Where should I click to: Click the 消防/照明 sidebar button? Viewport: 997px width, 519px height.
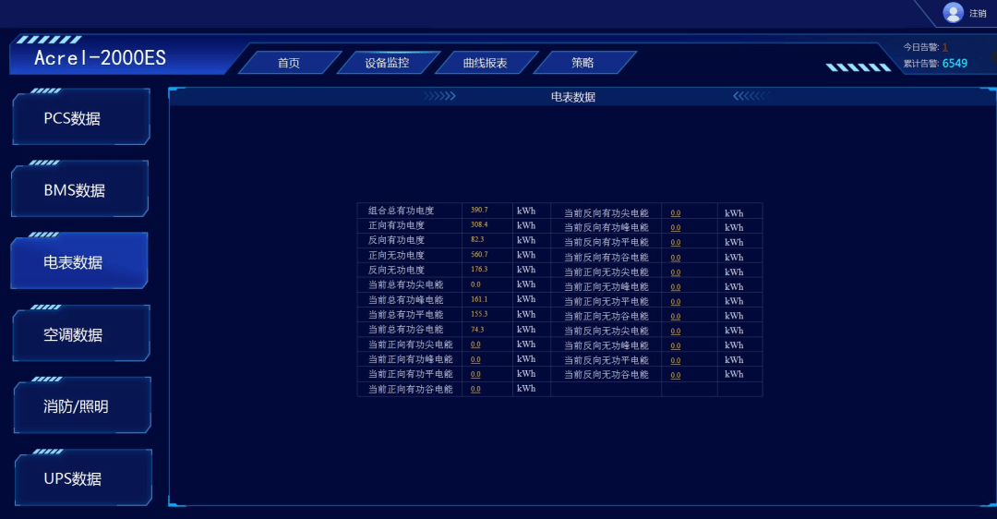point(80,406)
